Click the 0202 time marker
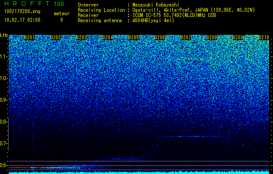273x174 pixels. tap(56, 37)
